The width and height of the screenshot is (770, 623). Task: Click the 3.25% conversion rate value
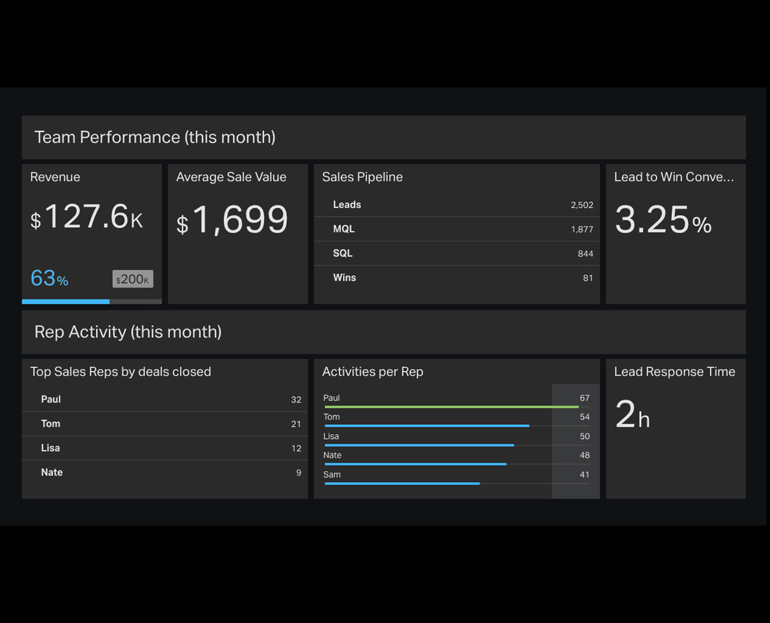click(662, 220)
